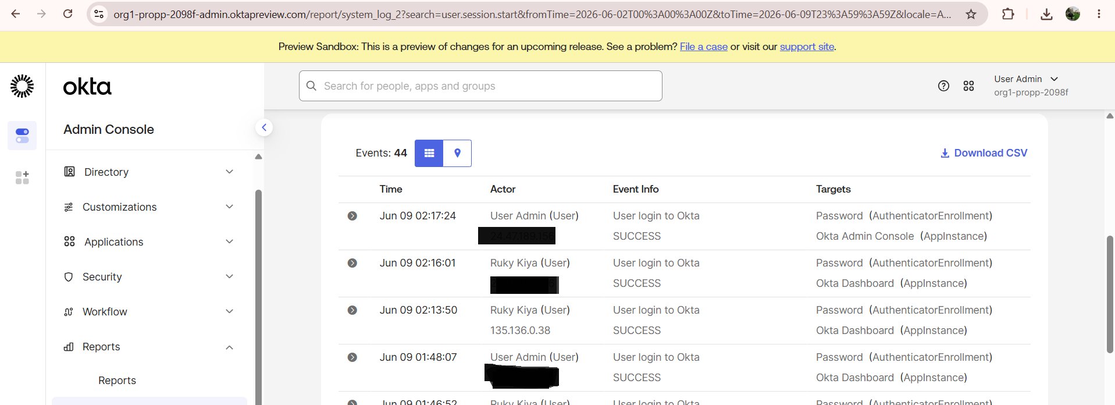Click the Actor column header

click(x=503, y=189)
